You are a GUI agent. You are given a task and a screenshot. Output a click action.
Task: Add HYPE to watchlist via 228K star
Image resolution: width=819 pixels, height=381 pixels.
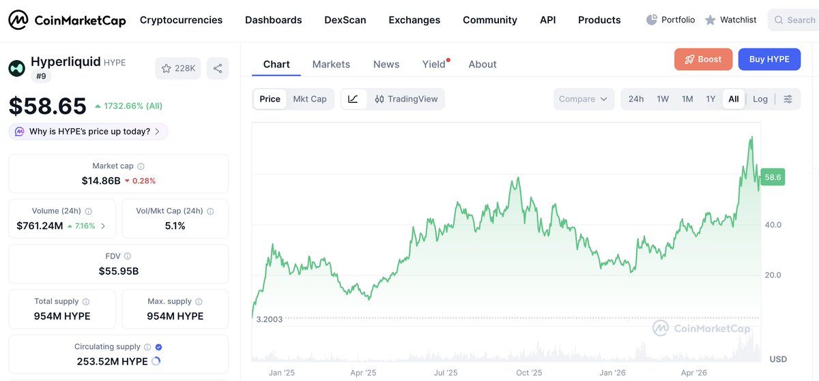click(178, 68)
